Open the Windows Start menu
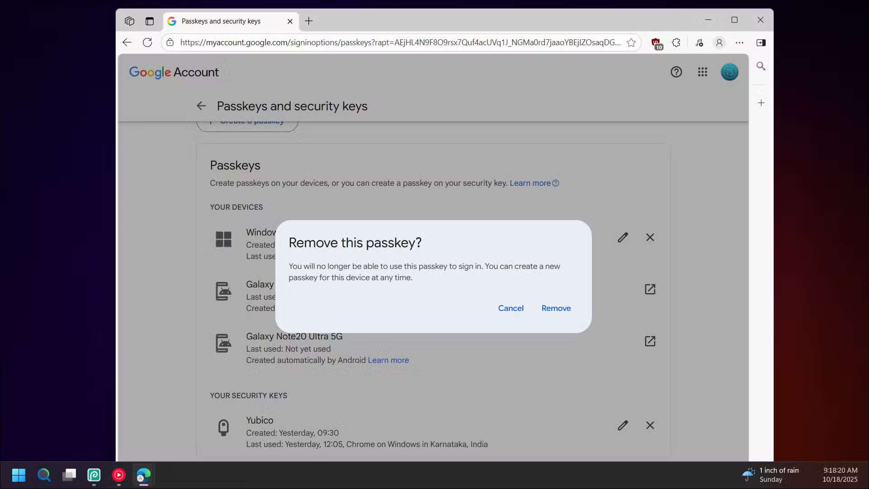869x489 pixels. pyautogui.click(x=18, y=475)
